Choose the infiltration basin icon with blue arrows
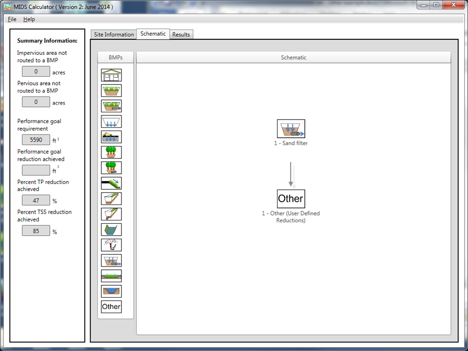Viewport: 468px width, 351px height. pos(111,121)
